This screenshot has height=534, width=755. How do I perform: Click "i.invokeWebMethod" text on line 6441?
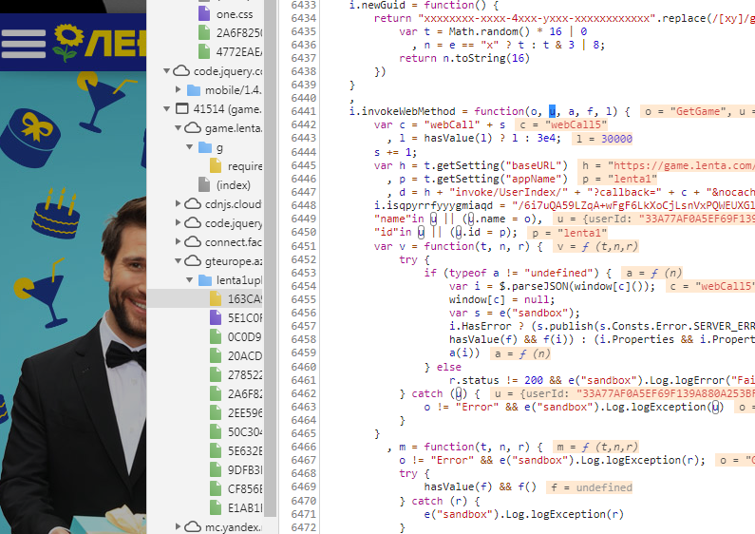(x=402, y=111)
